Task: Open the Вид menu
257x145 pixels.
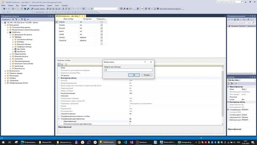Action: click(17, 5)
